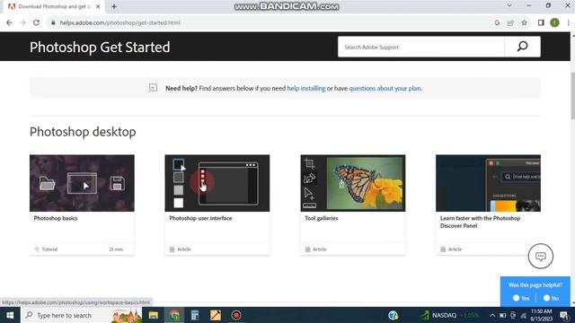Click the Tutorial label under Photoshop basics
Image resolution: width=575 pixels, height=323 pixels.
(x=49, y=249)
